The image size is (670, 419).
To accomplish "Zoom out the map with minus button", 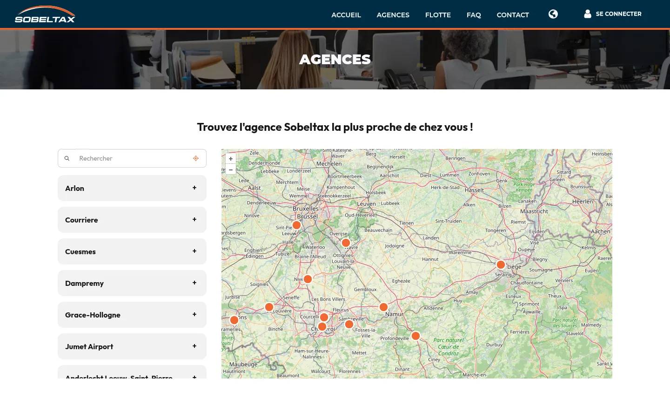I will pyautogui.click(x=231, y=169).
